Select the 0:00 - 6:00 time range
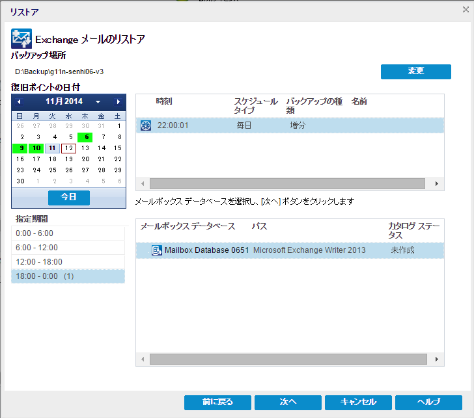474x418 pixels. (68, 233)
